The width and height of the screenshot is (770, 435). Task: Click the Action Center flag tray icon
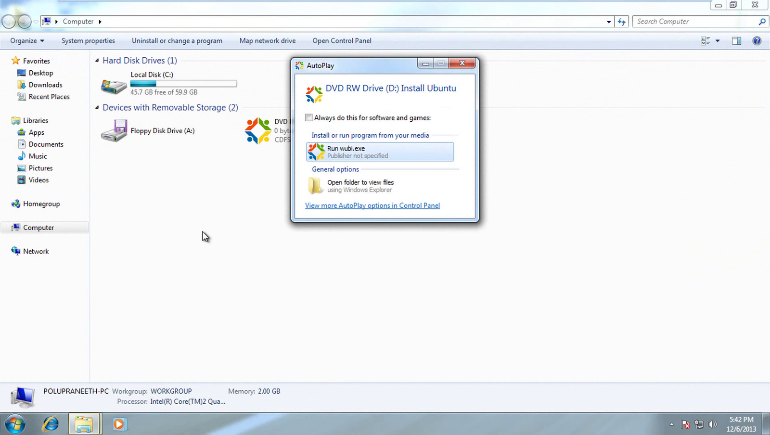pos(686,424)
